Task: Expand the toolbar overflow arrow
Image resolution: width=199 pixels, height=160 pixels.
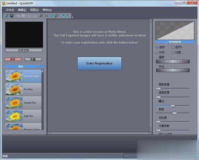Action: [x=72, y=17]
